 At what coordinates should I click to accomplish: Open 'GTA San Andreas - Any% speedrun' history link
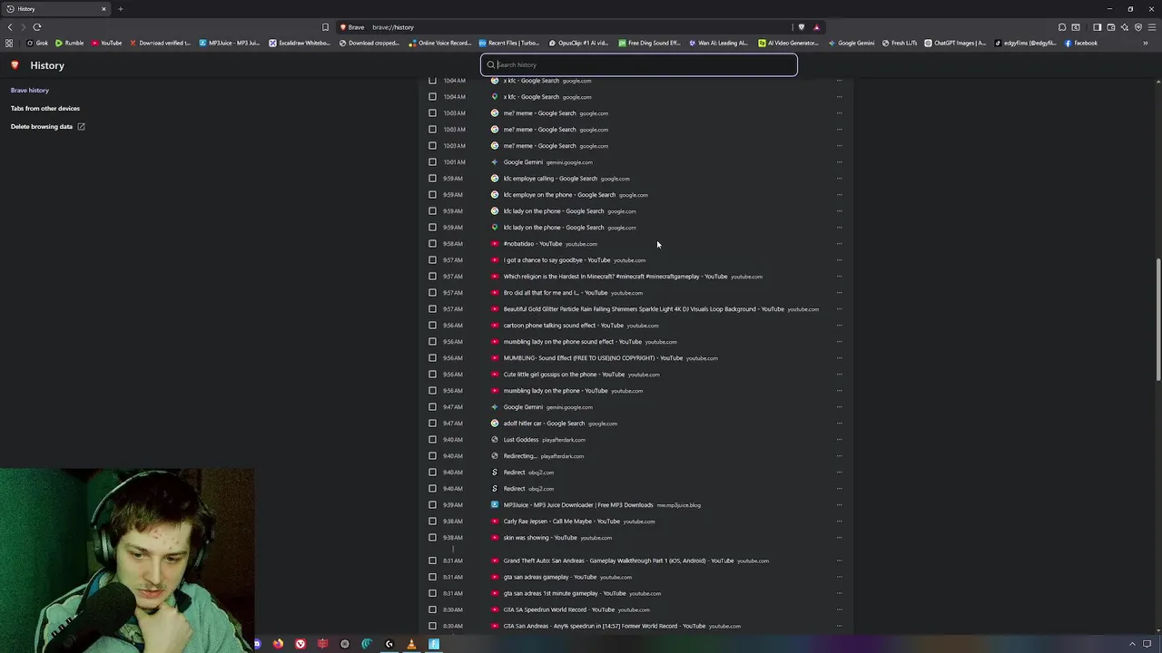[605, 626]
